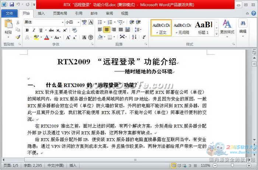Apply character shading icon
The height and width of the screenshot is (170, 258).
pyautogui.click(x=84, y=37)
